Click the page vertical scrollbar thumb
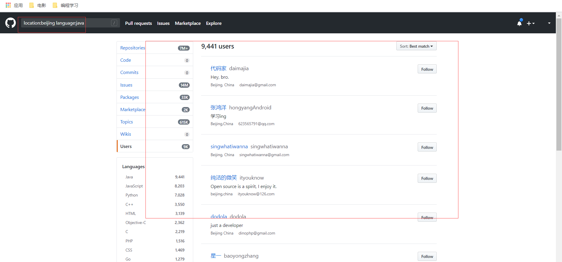The image size is (562, 262). click(559, 85)
